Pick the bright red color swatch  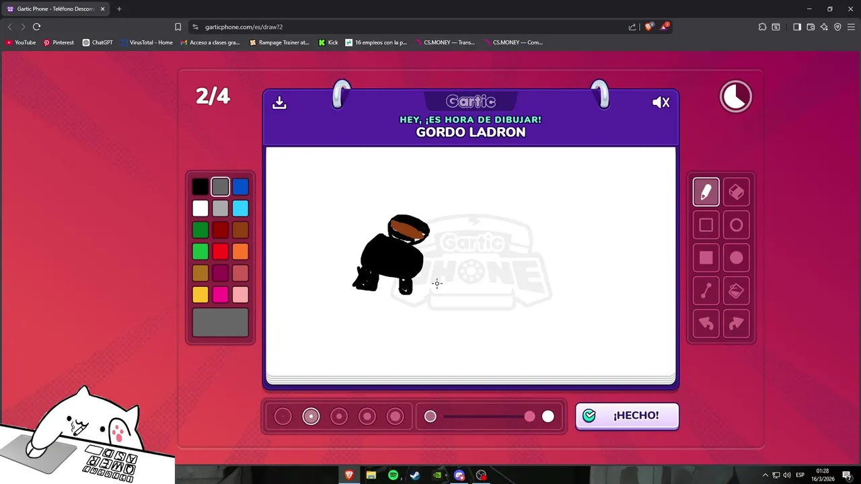coord(221,251)
